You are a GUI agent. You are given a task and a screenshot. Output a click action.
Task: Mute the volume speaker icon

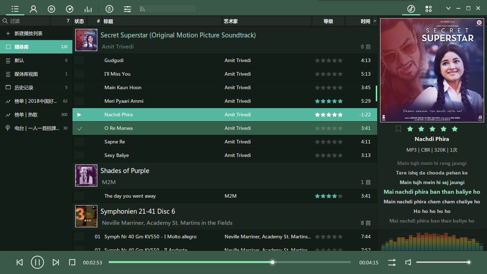pos(408,263)
